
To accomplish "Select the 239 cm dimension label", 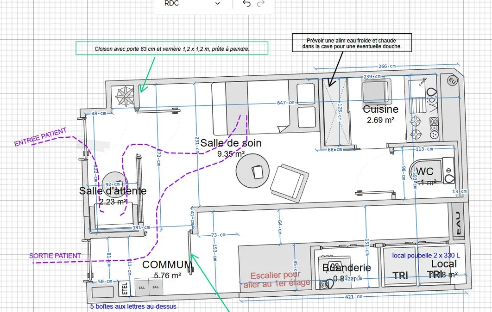I will coord(372,77).
